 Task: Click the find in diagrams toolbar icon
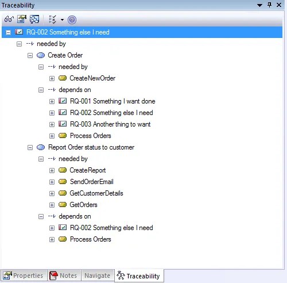34,19
